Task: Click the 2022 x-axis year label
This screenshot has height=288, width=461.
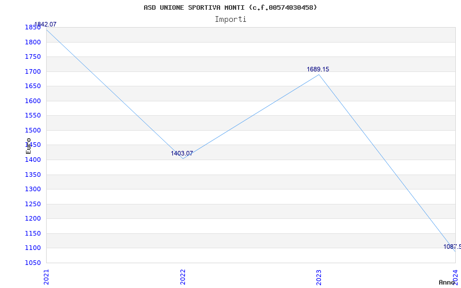Action: pos(183,277)
